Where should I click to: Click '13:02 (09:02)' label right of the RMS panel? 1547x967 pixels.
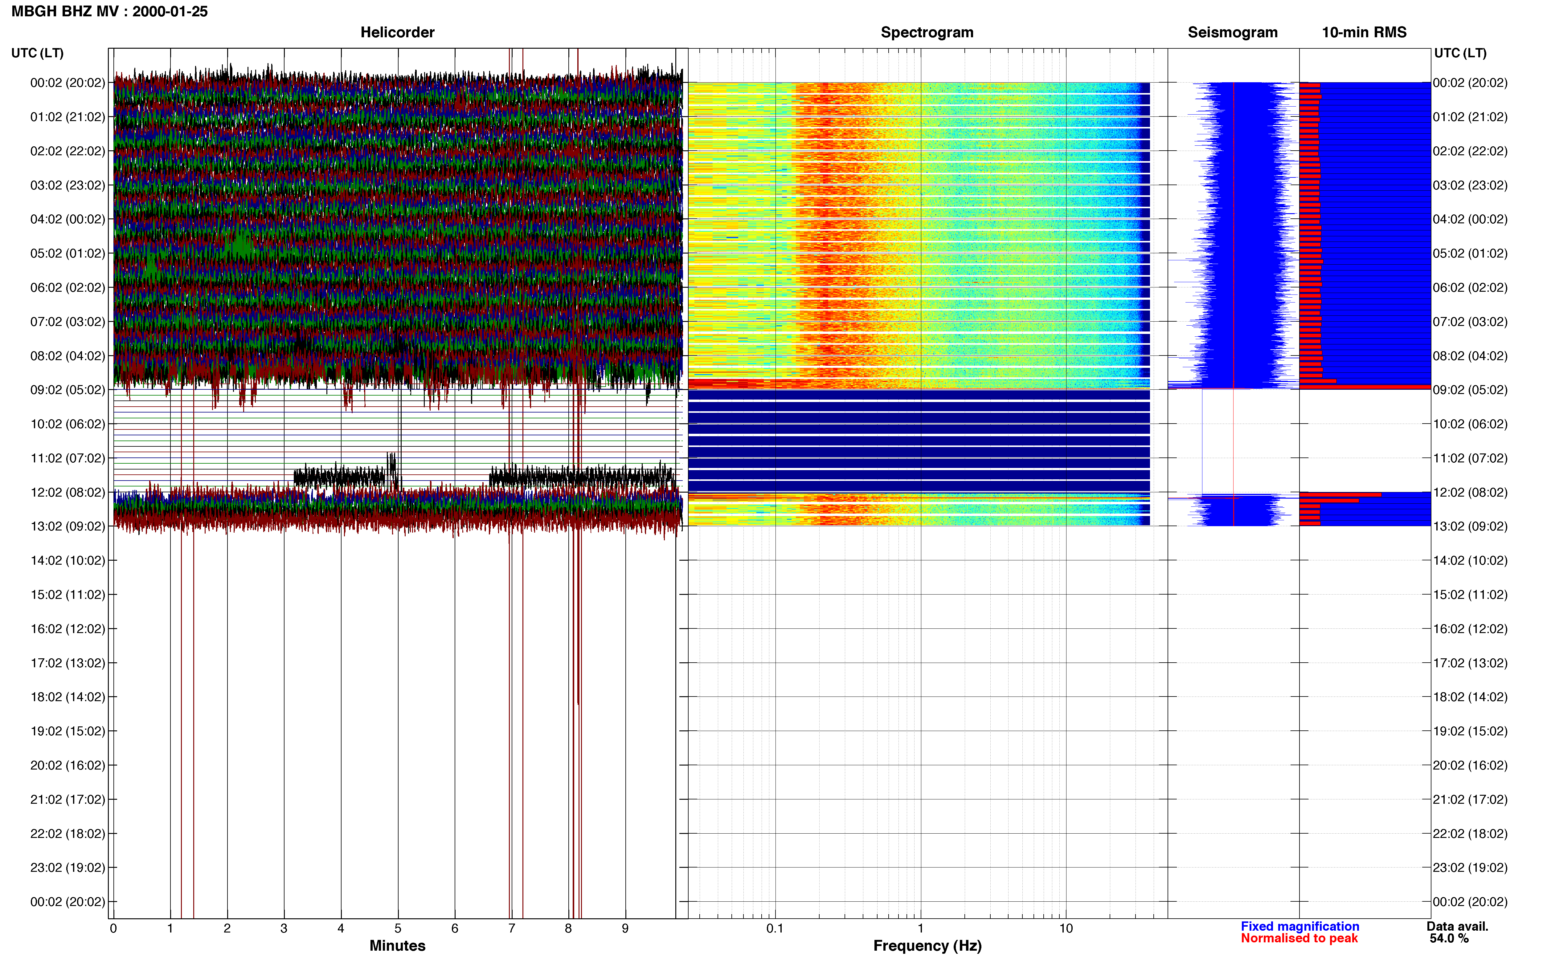[1470, 526]
